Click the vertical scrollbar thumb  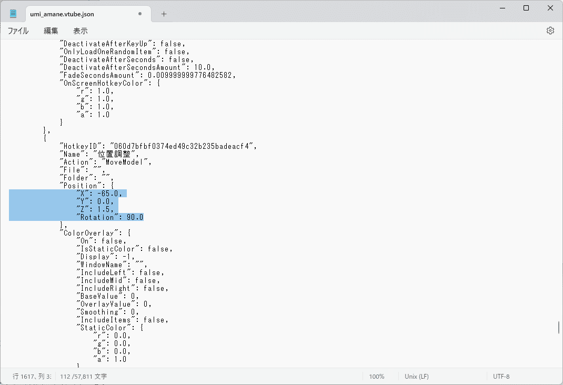click(x=559, y=327)
